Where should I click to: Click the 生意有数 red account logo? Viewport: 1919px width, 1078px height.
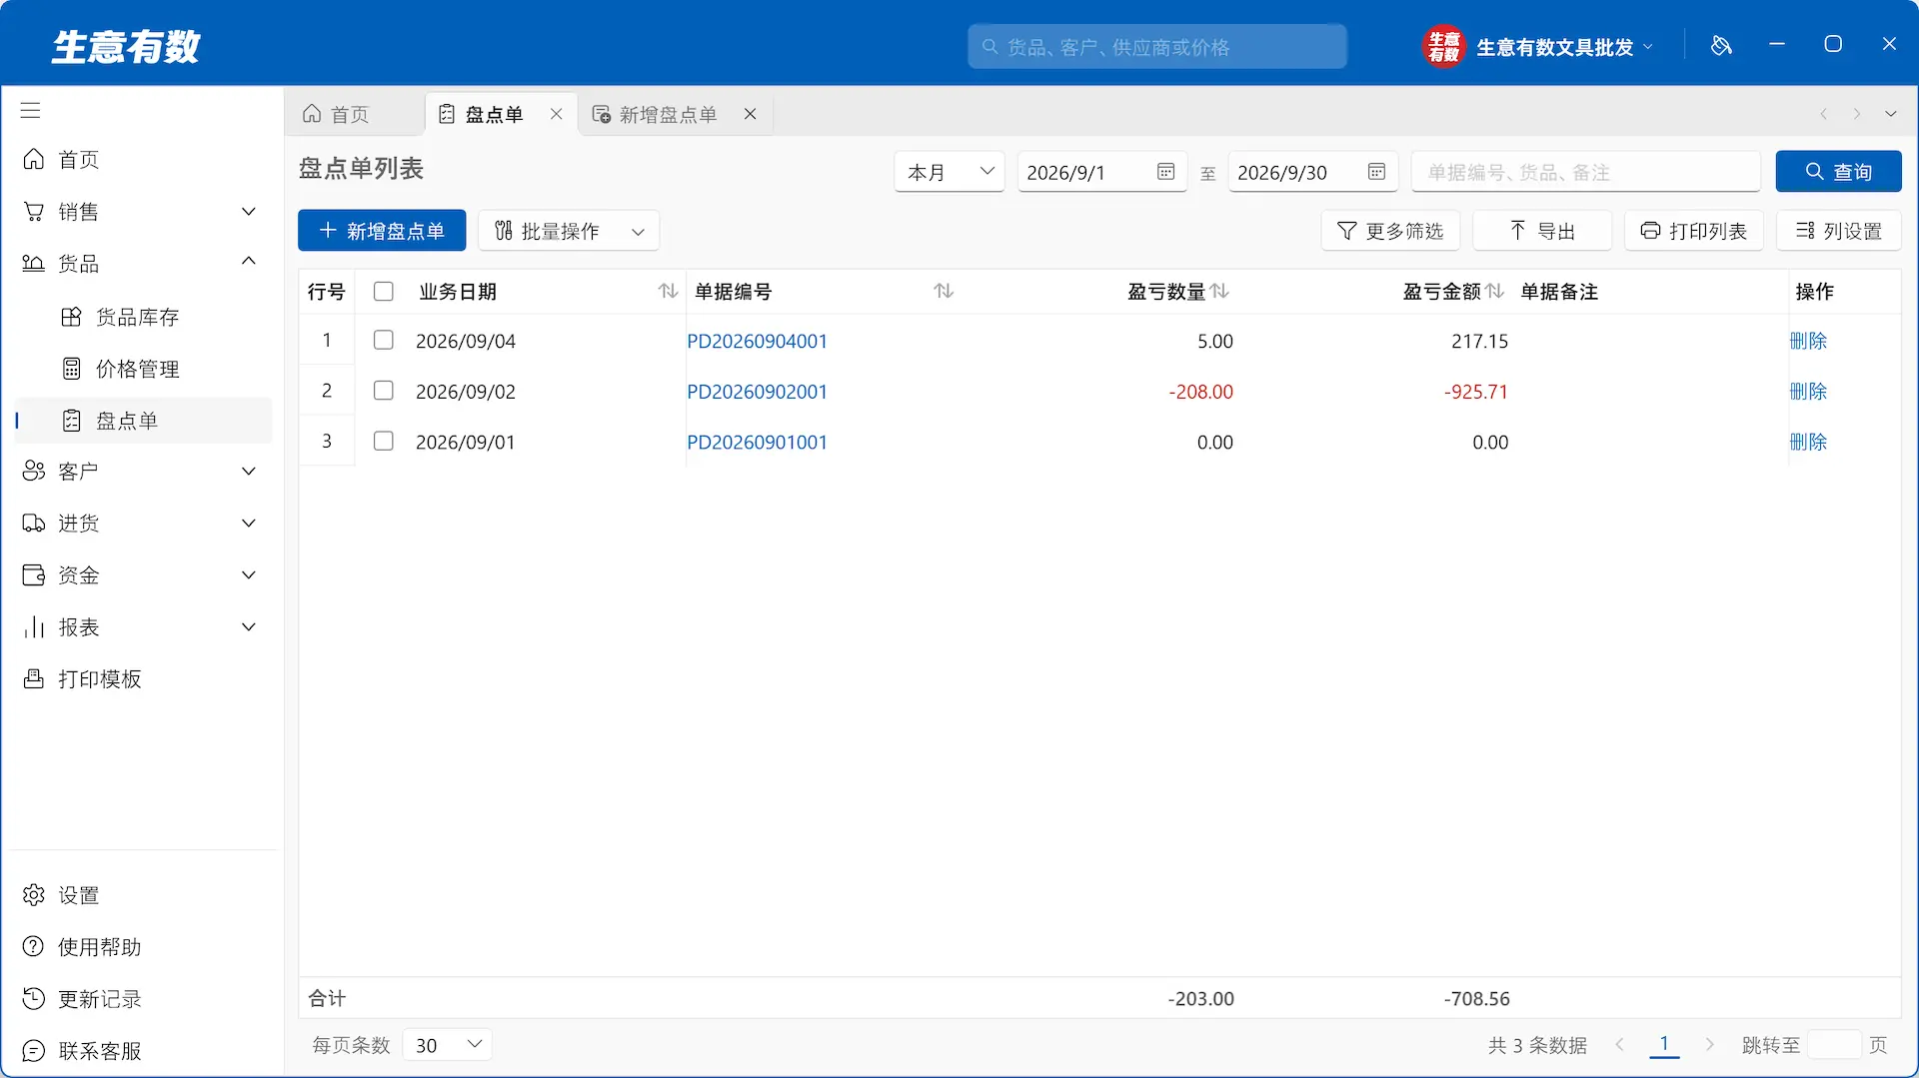click(1443, 46)
